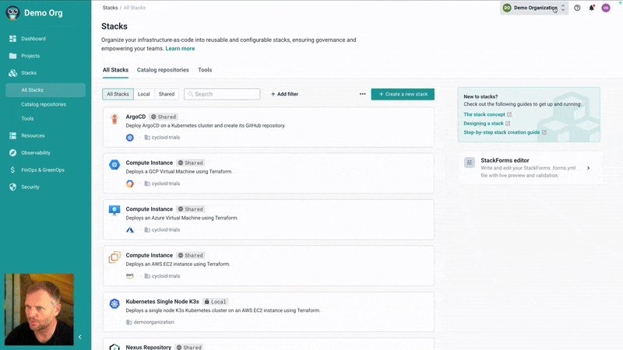
Task: Expand the StackForms editor chevron
Action: pos(588,168)
